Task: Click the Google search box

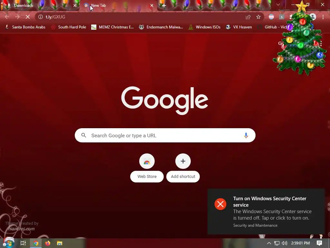Action: coord(165,135)
